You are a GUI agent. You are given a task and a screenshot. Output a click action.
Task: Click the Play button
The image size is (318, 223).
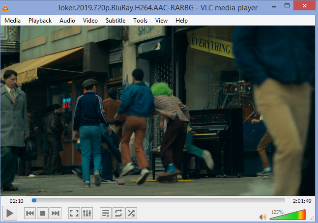point(9,213)
